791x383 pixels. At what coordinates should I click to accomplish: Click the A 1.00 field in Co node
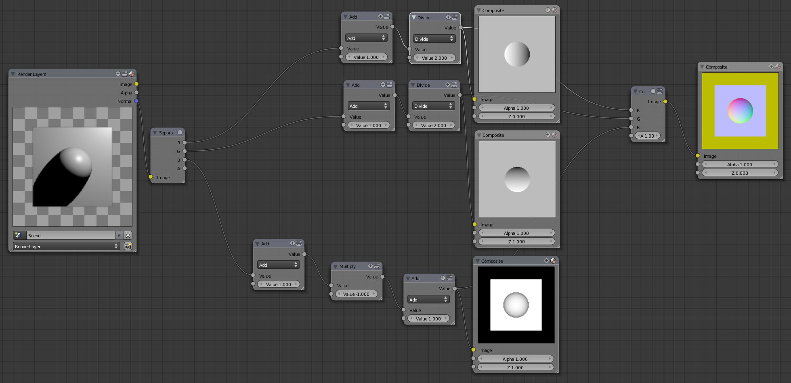(x=647, y=136)
